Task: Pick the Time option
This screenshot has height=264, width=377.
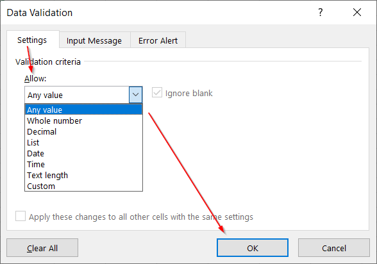Action: tap(83, 164)
